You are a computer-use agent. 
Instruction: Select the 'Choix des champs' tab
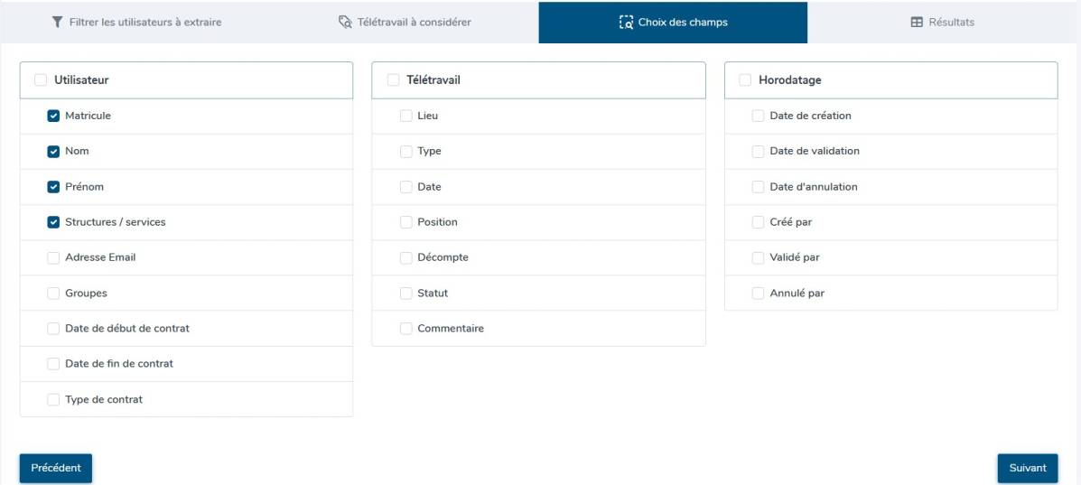coord(673,22)
